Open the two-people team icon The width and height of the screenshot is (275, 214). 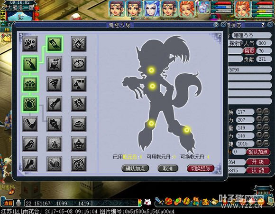click(x=196, y=202)
